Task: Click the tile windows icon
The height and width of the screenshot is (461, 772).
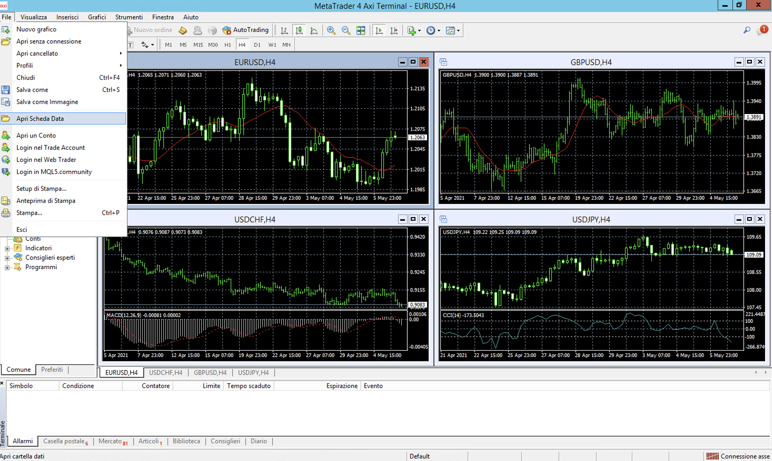Action: tap(360, 31)
